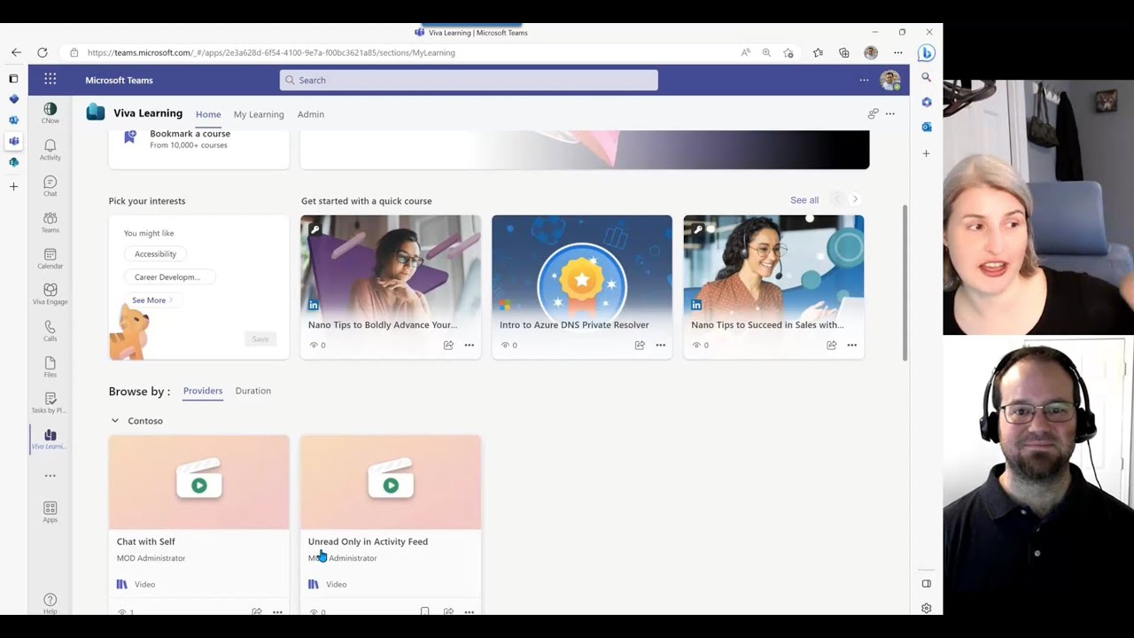This screenshot has width=1134, height=638.
Task: Click the page vertical scrollbar
Action: point(905,284)
